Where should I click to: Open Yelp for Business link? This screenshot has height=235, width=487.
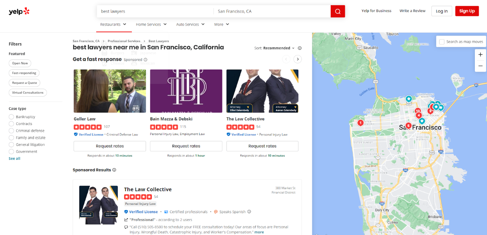[x=376, y=11]
